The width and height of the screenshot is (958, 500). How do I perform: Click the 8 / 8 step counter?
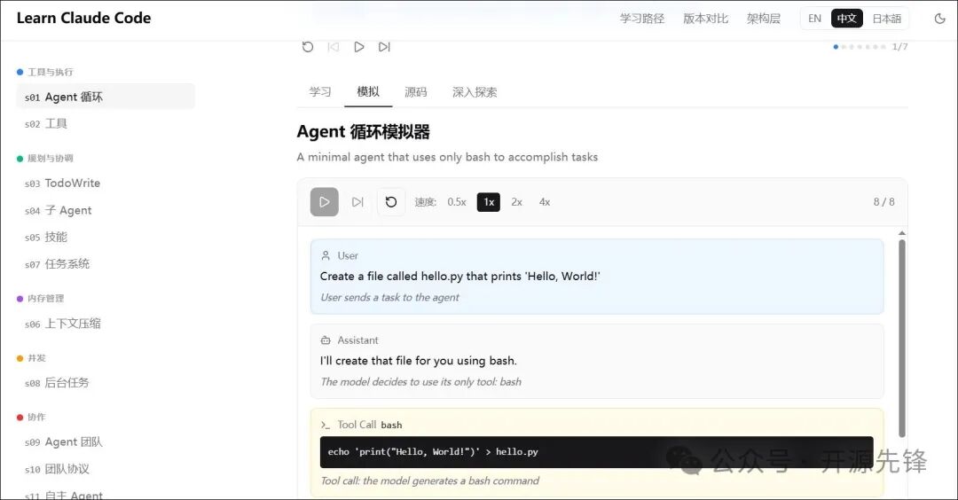(x=884, y=202)
